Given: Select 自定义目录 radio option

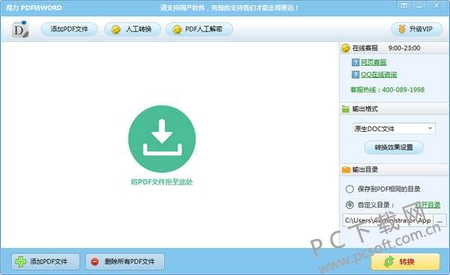Looking at the screenshot, I should (349, 205).
